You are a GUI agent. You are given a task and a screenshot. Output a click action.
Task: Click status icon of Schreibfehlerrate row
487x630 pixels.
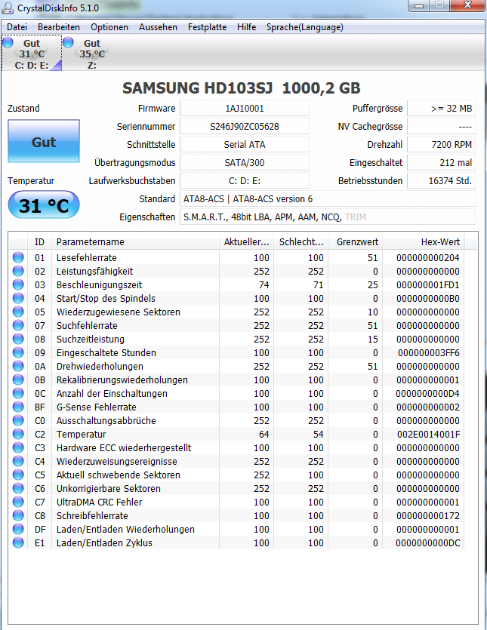18,515
